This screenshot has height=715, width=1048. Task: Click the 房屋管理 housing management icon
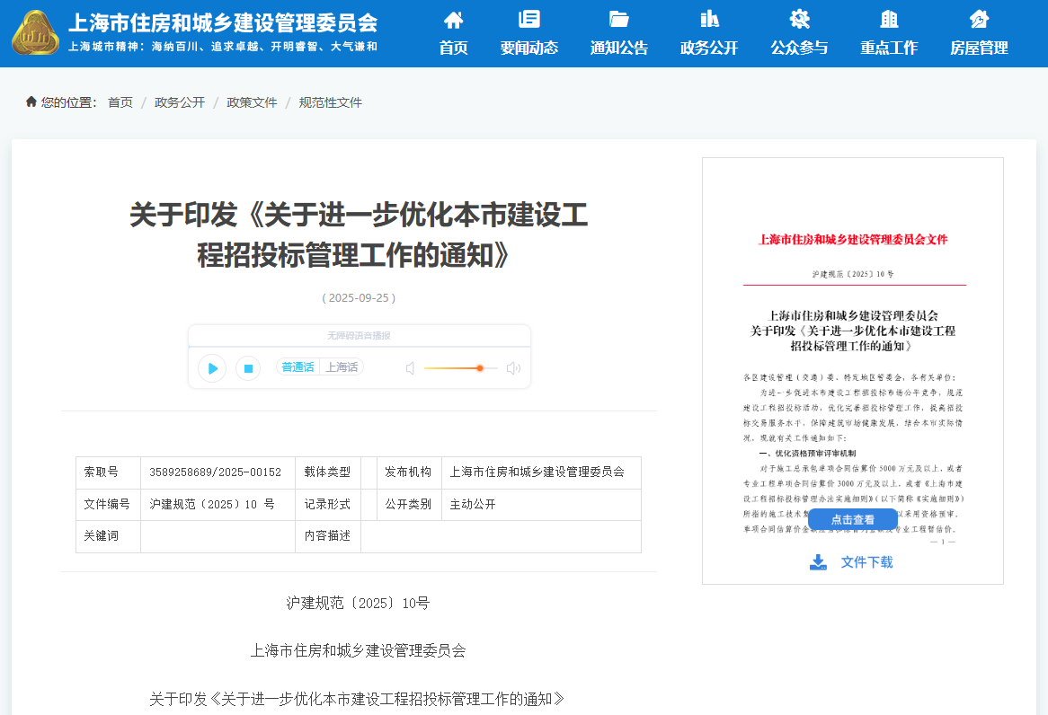click(x=980, y=17)
